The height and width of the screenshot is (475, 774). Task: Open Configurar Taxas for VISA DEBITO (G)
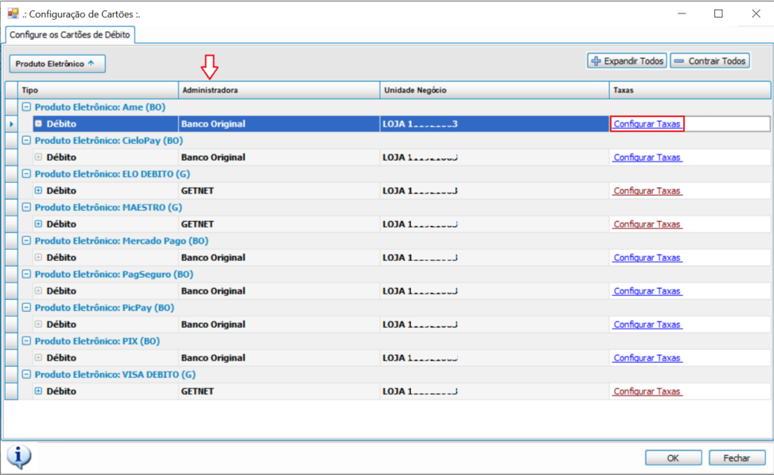(647, 391)
